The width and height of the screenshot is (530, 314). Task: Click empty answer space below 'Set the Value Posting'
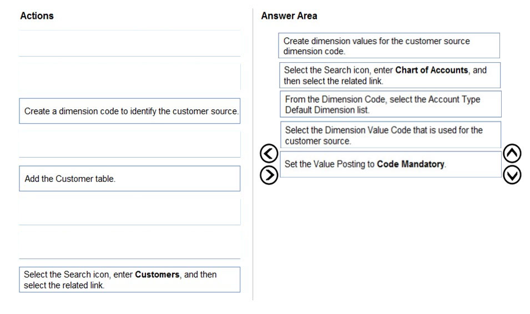point(391,236)
